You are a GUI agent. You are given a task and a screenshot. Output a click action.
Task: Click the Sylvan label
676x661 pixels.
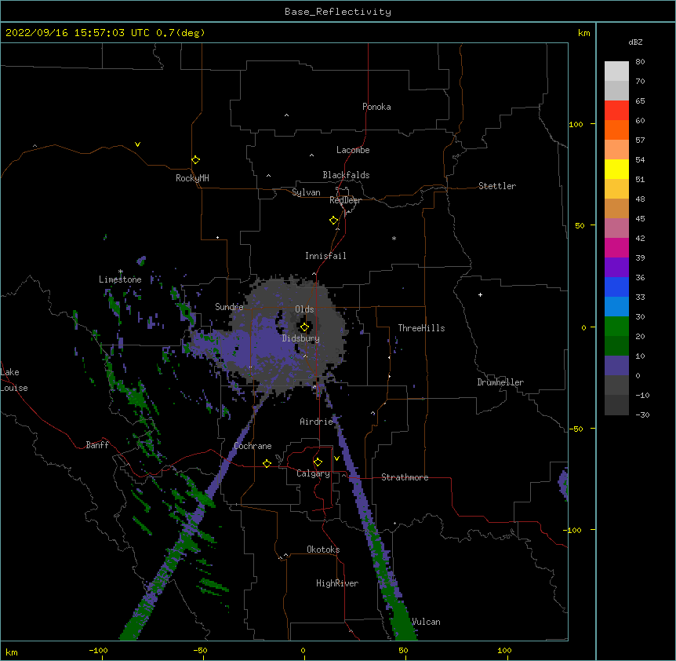(x=306, y=192)
